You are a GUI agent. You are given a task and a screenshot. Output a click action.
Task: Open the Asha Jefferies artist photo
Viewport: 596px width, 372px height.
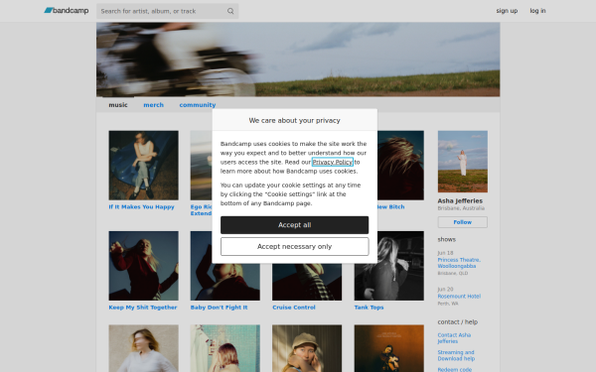pyautogui.click(x=463, y=162)
